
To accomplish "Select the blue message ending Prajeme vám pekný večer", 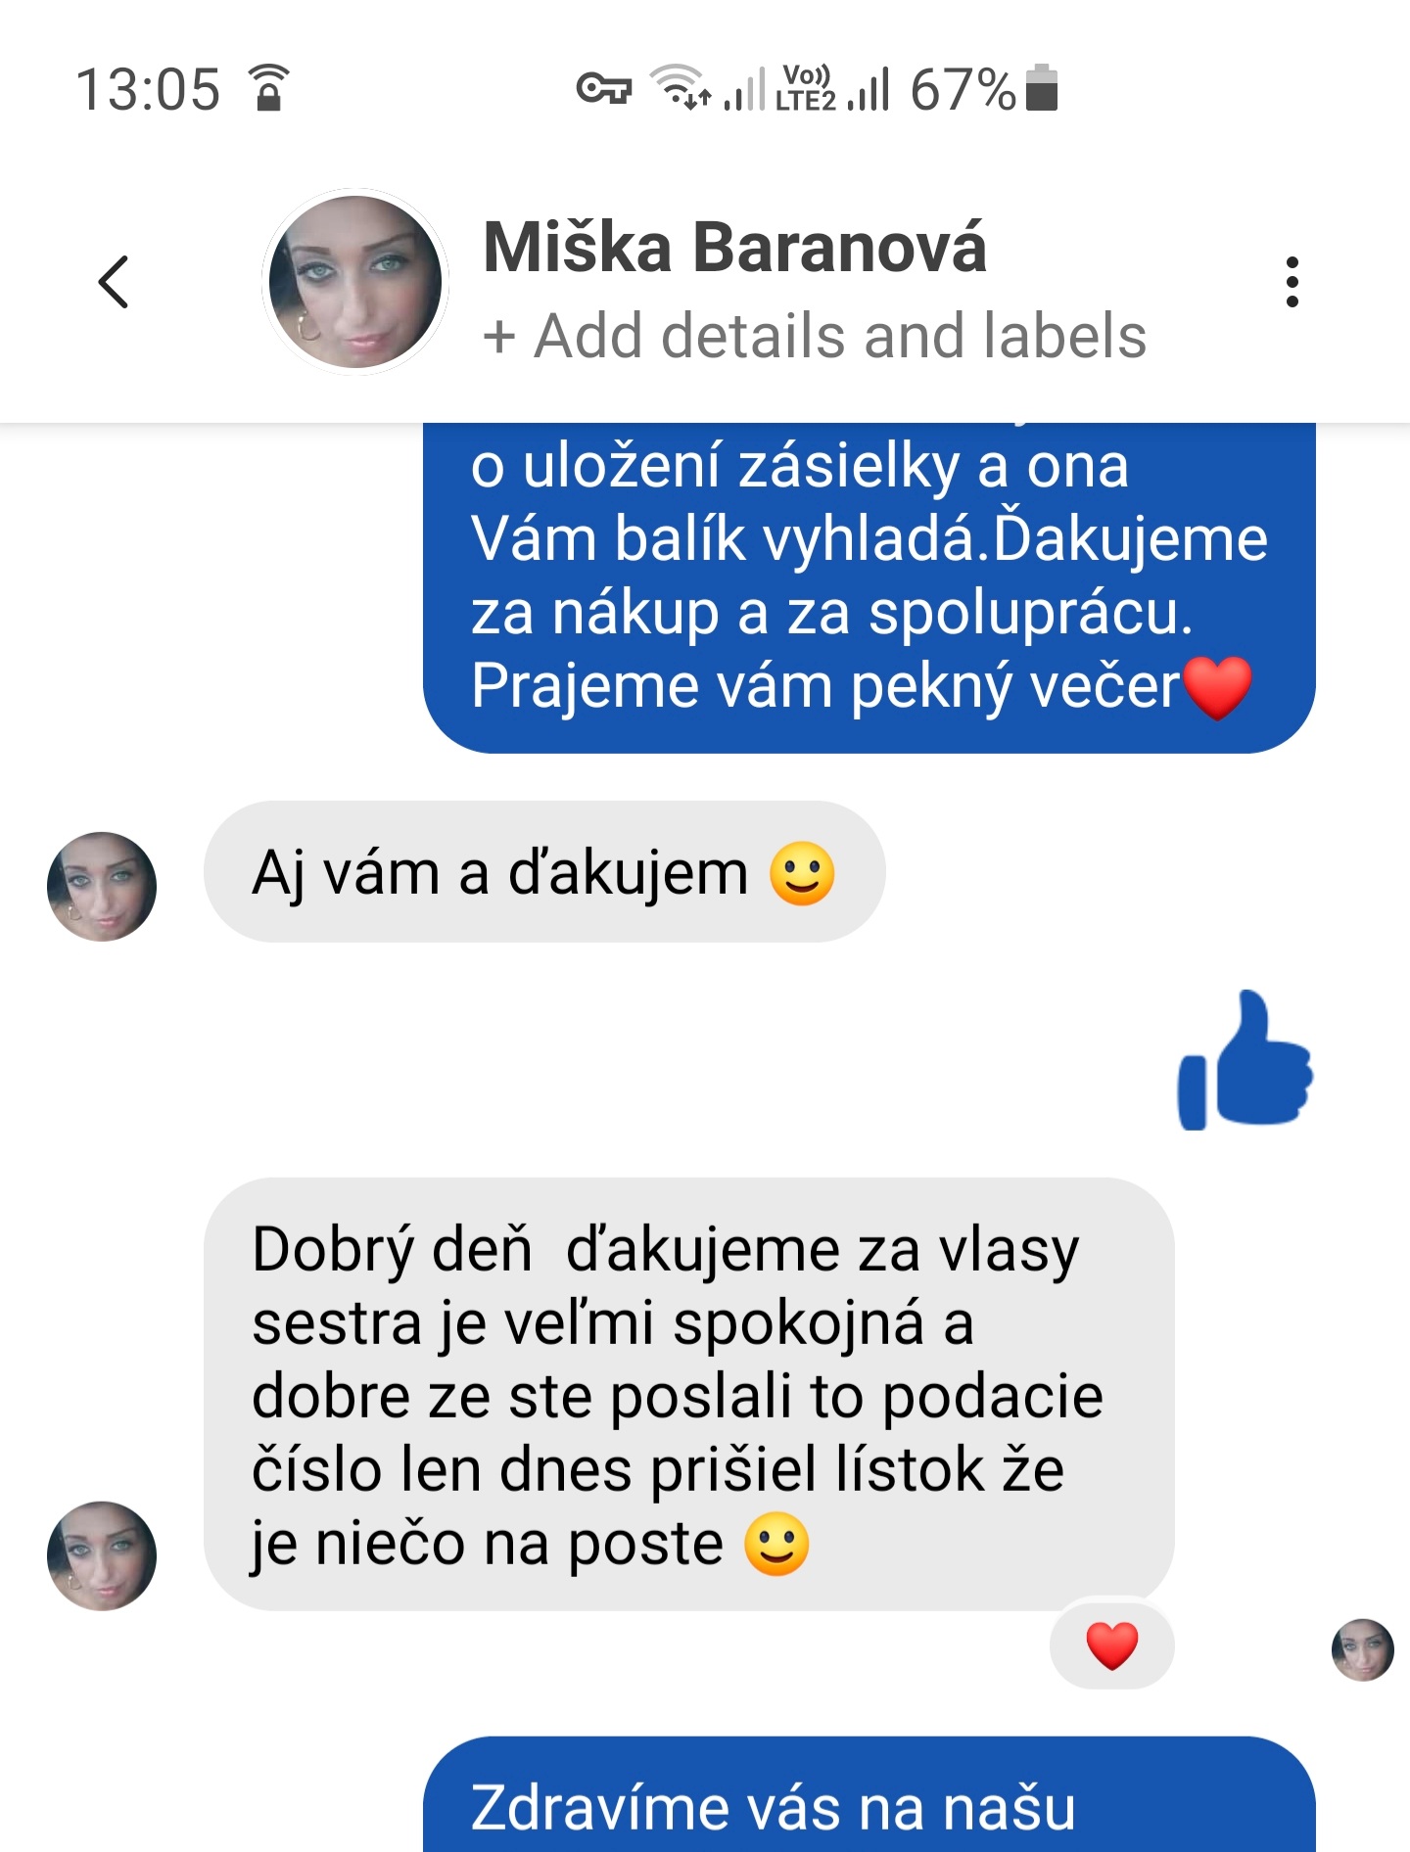I will 869,587.
